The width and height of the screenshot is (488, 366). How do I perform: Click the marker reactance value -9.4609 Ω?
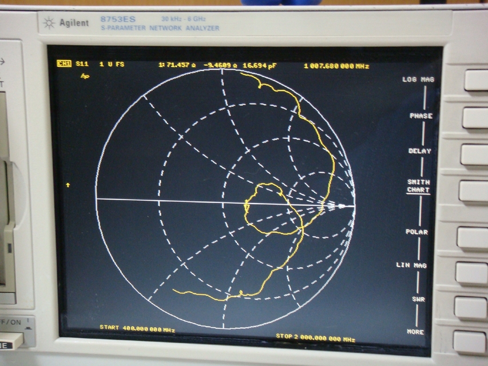[221, 65]
